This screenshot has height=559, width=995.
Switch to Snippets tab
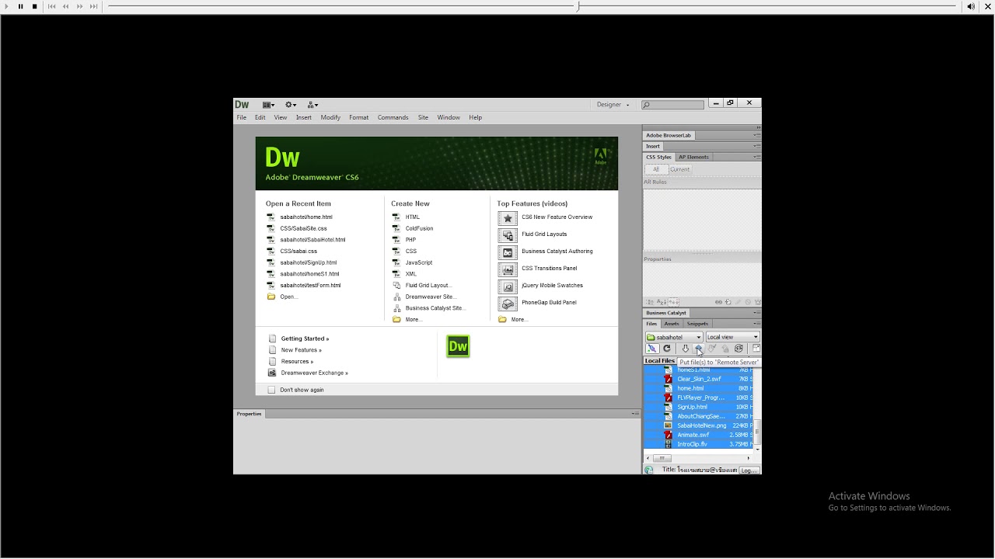pos(697,324)
